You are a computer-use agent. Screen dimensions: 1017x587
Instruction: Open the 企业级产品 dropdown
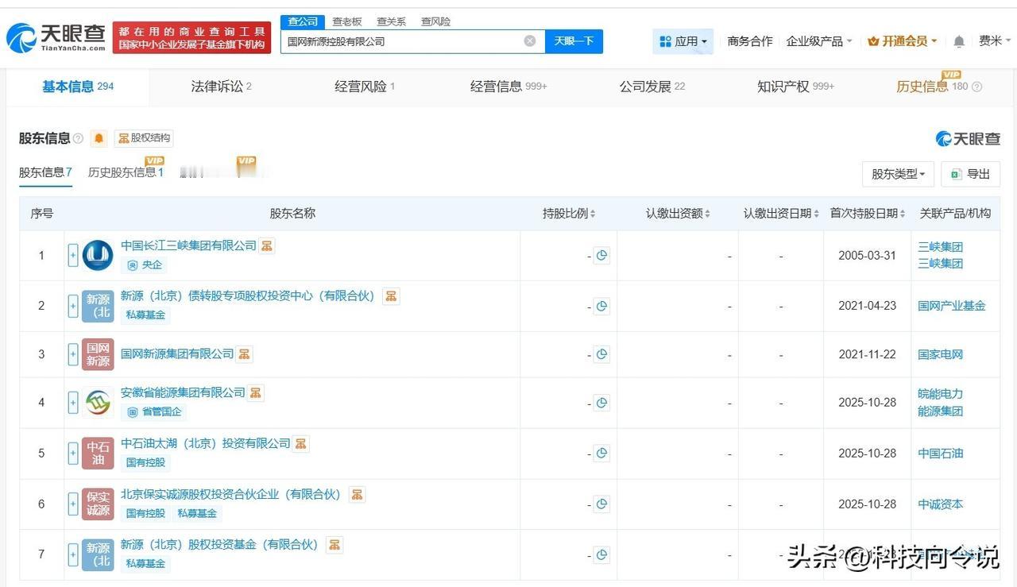pyautogui.click(x=819, y=41)
